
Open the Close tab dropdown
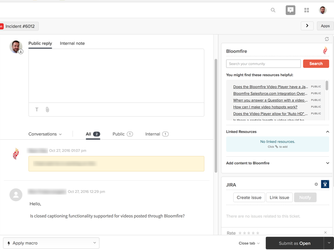point(249,243)
